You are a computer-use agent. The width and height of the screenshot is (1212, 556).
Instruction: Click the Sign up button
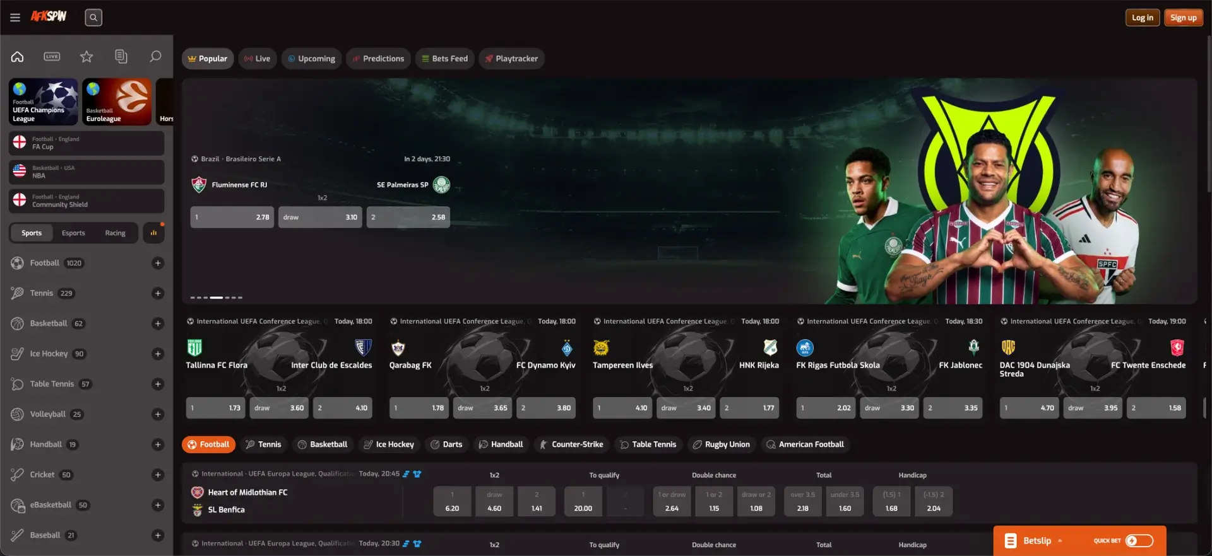(x=1183, y=18)
